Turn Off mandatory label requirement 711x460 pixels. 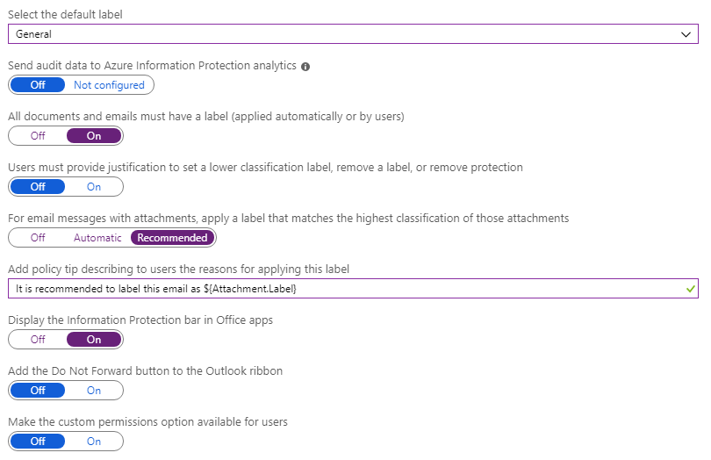[38, 136]
